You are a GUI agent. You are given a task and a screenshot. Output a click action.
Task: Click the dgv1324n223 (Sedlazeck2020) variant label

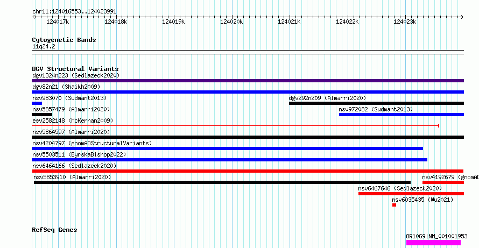76,75
